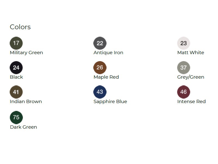Click the Grey/Green label text

pos(190,77)
